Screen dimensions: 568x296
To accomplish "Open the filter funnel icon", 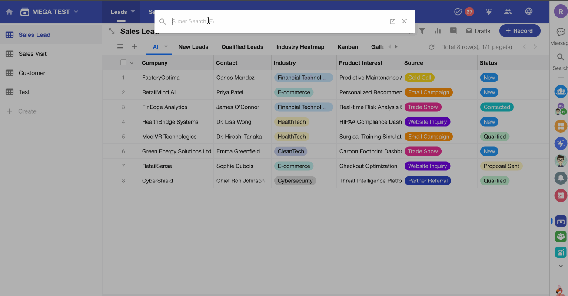I will pyautogui.click(x=422, y=31).
